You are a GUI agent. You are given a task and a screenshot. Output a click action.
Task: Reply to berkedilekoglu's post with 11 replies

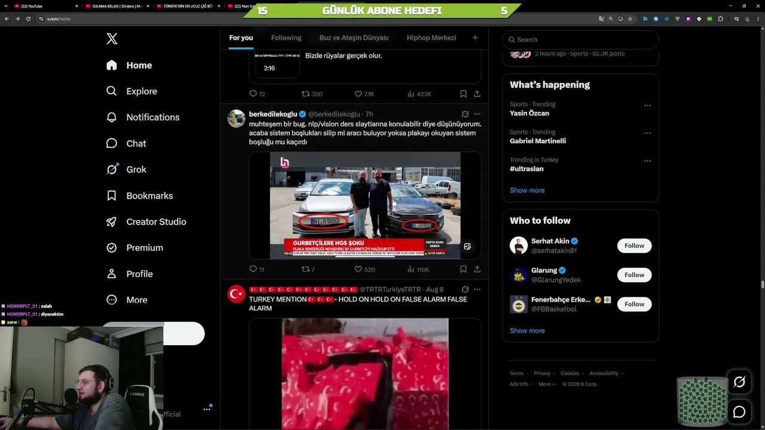257,269
